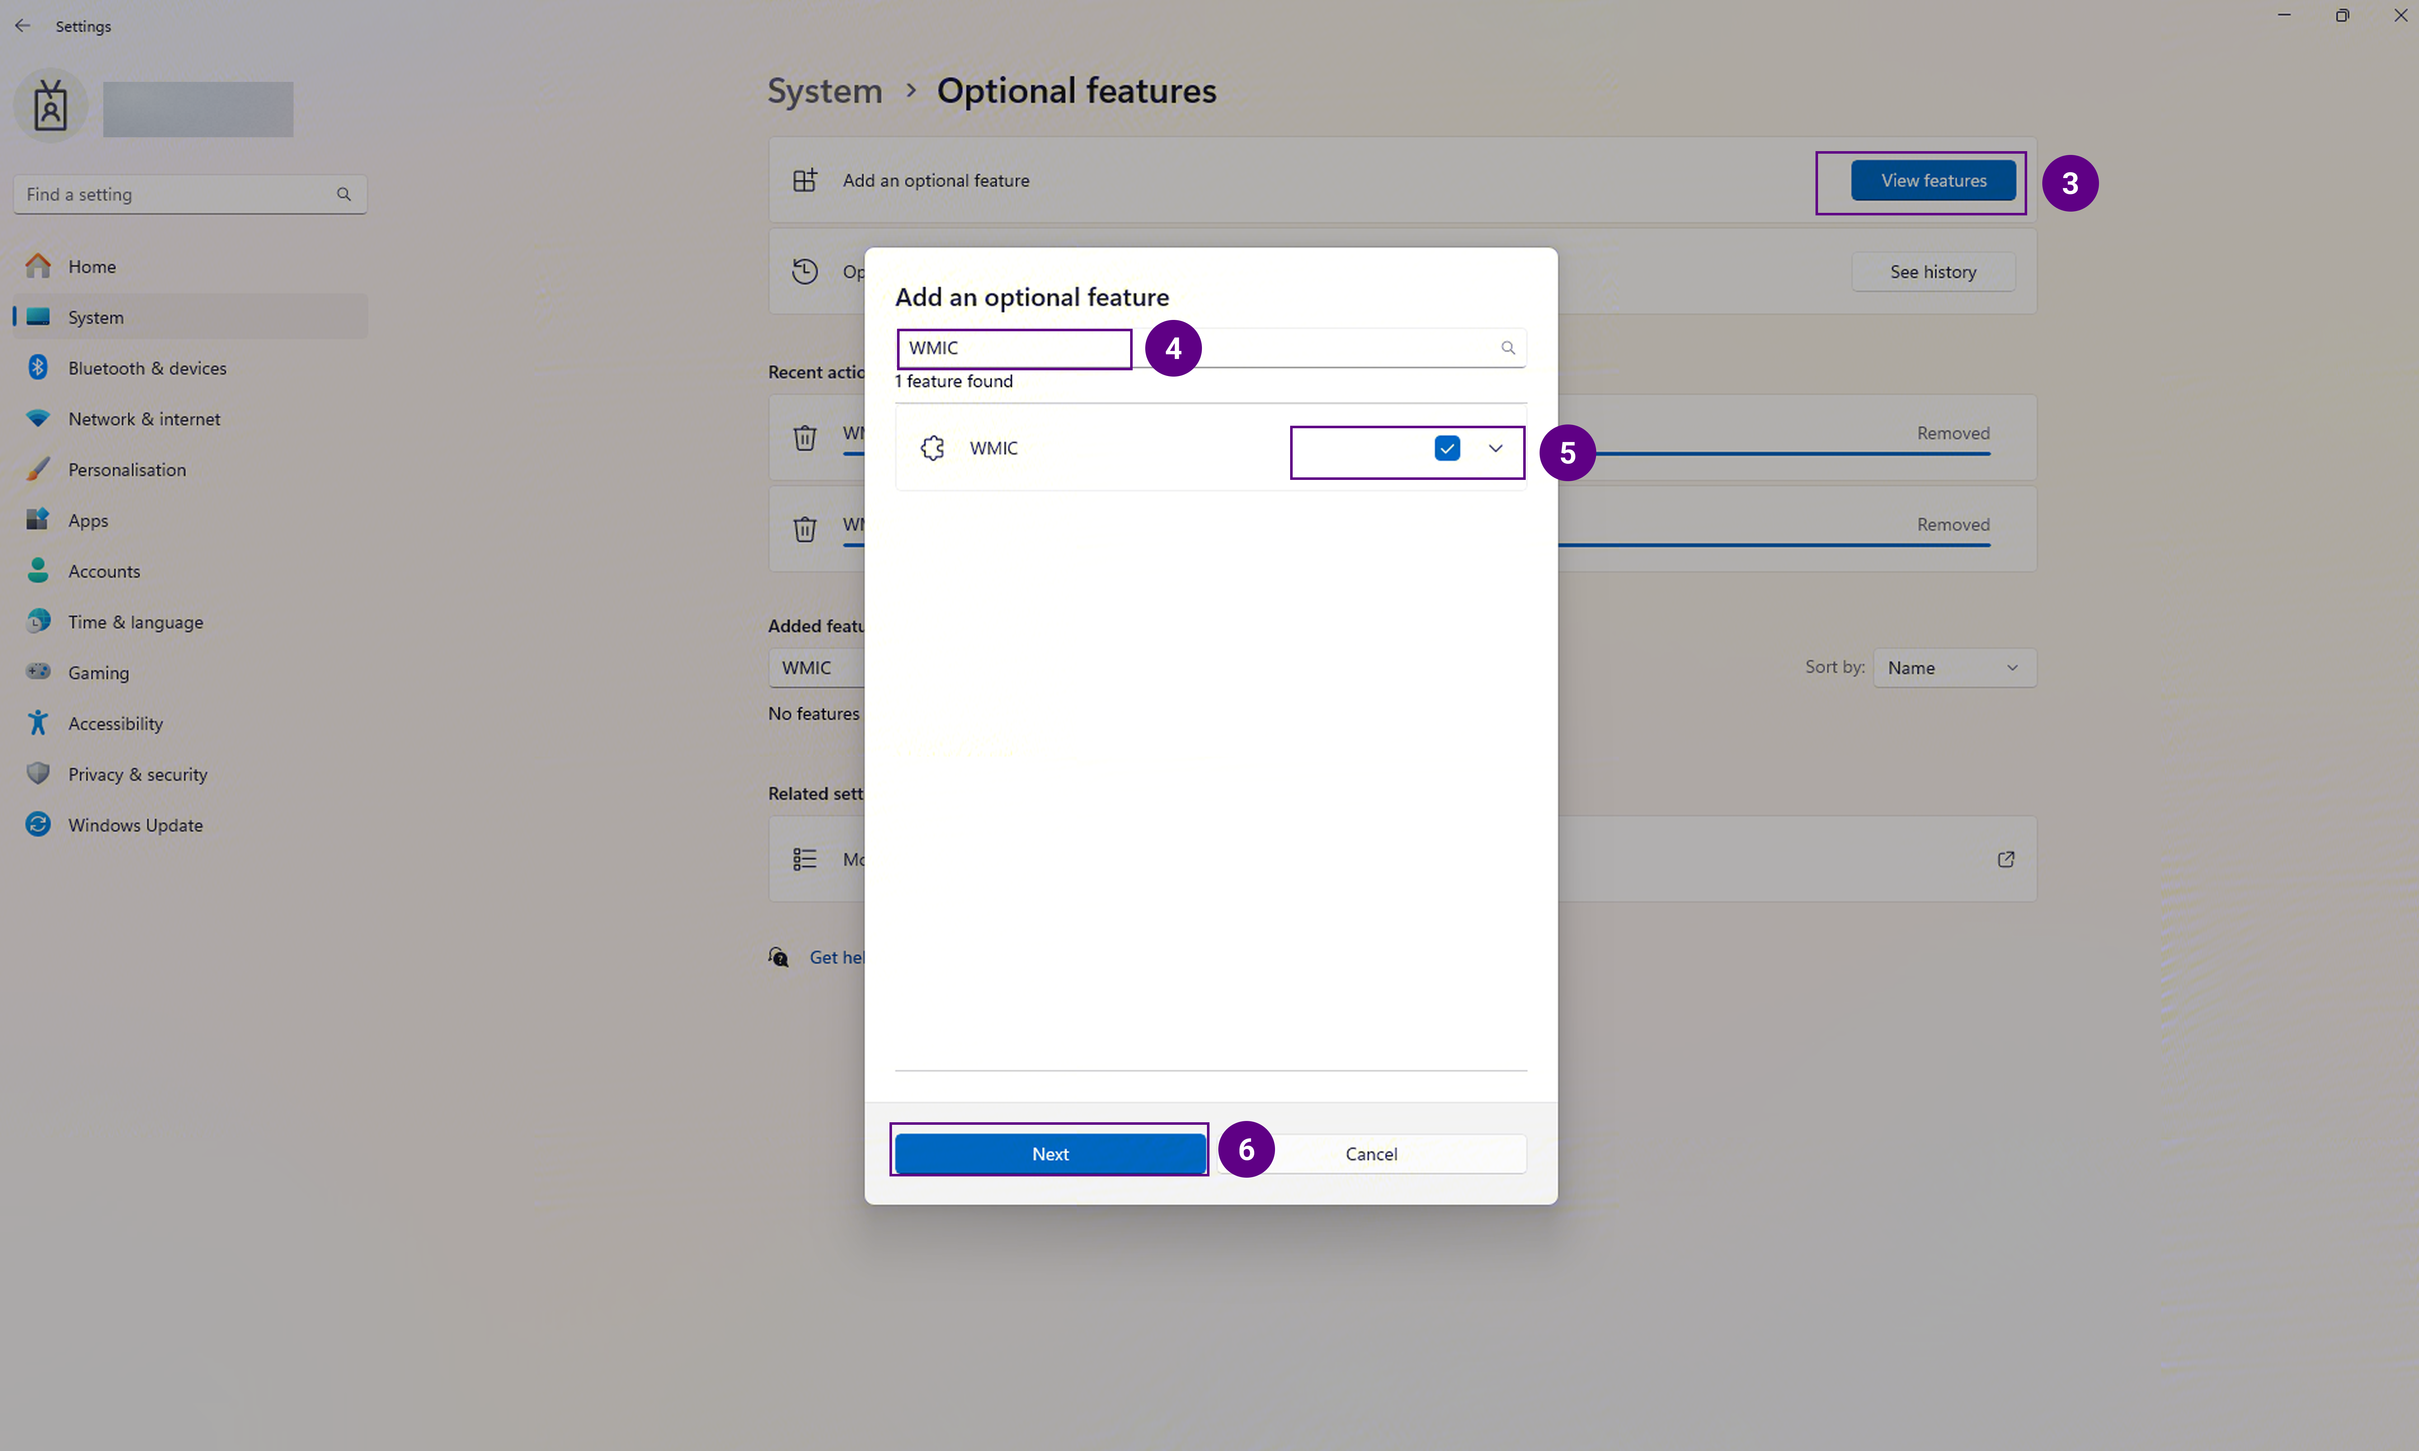Viewport: 2419px width, 1451px height.
Task: Click the Windows Update sync icon
Action: [38, 824]
